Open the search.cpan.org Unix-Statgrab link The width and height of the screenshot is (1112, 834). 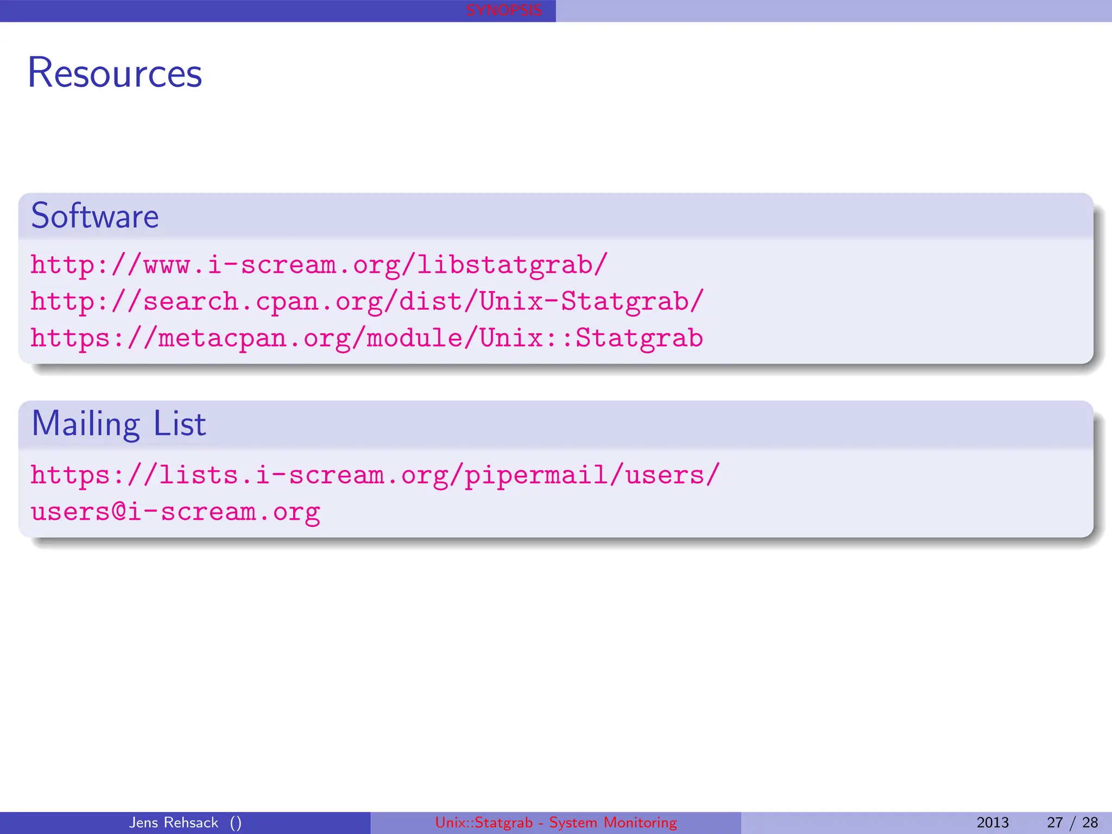(367, 301)
